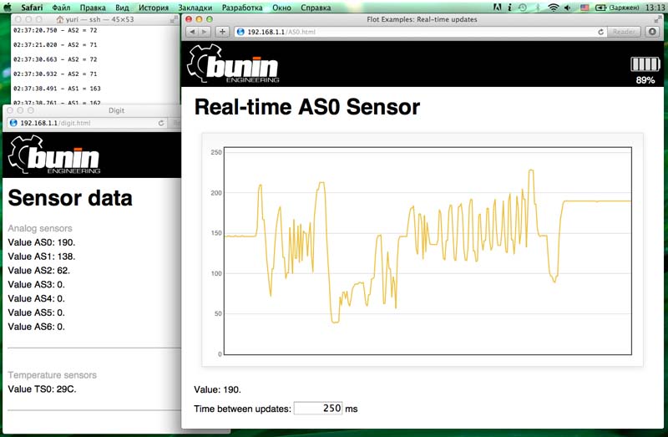Click the Time Machine icon in menu bar
668x437 pixels.
click(523, 8)
